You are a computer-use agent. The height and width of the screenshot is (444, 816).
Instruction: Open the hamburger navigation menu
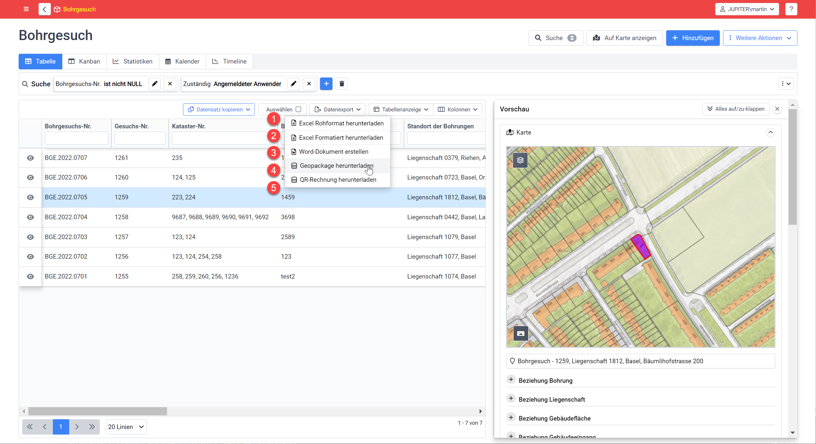point(26,9)
